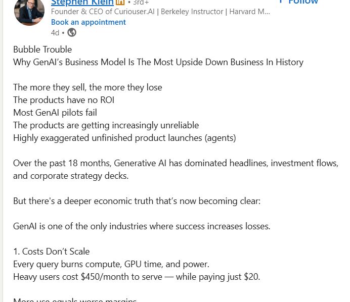Image resolution: width=350 pixels, height=302 pixels.
Task: Click the Stephen Klein name link
Action: 82,3
